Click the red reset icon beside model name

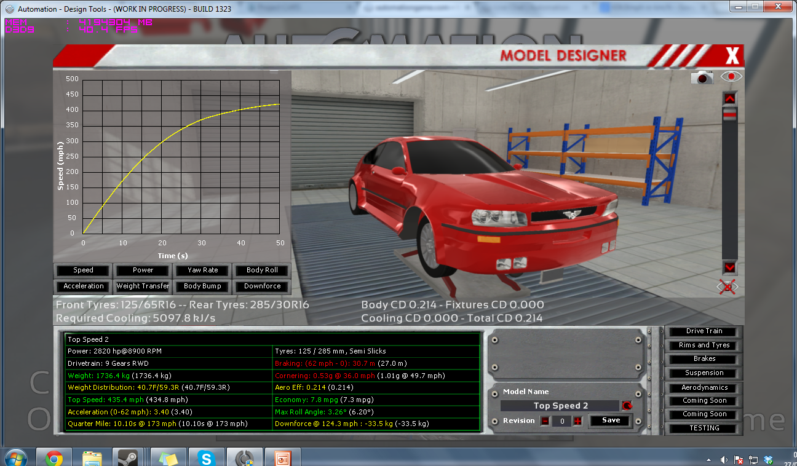pos(627,406)
